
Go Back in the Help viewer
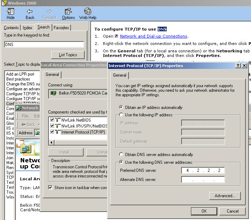coord(30,14)
